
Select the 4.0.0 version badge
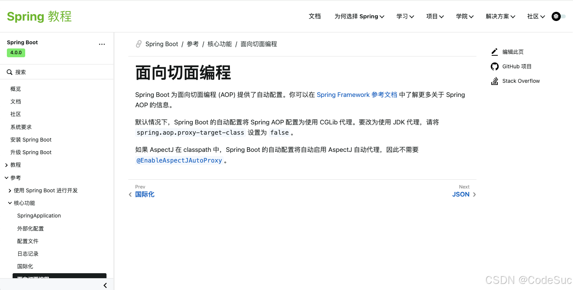click(x=16, y=53)
